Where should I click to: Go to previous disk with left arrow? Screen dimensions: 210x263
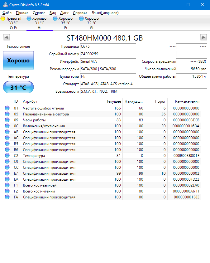[7, 37]
